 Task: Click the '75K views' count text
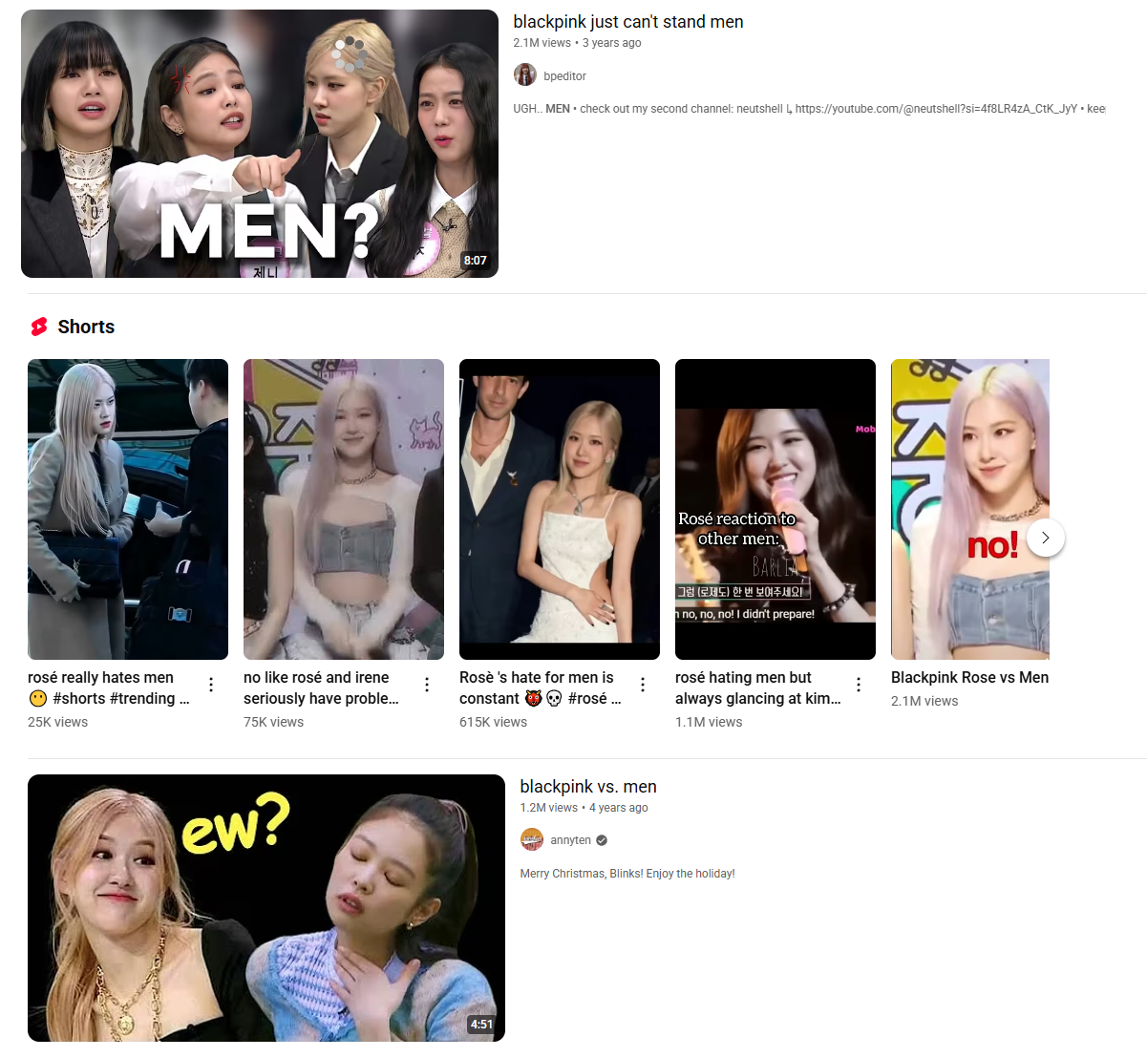coord(273,722)
